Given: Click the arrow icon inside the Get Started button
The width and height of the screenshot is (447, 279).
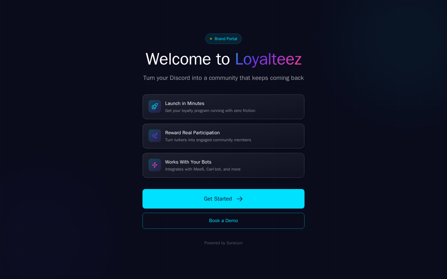Looking at the screenshot, I should (240, 199).
